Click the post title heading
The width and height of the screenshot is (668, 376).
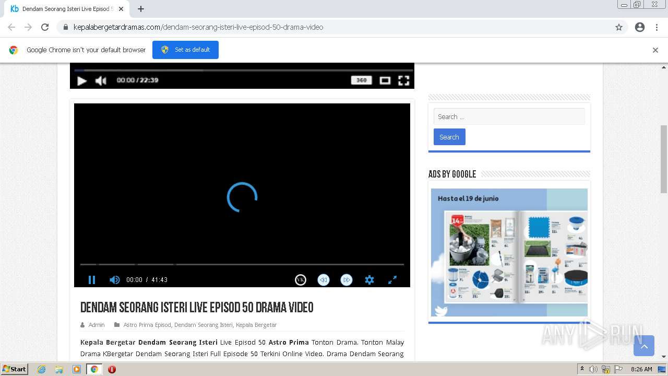197,308
